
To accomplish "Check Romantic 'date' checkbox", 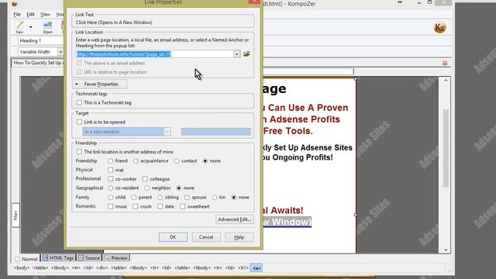I will [x=160, y=207].
